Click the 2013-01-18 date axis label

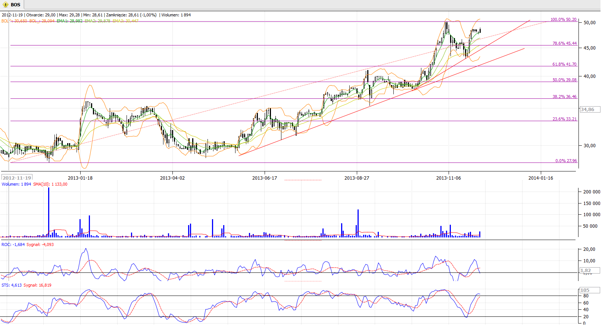pyautogui.click(x=80, y=178)
